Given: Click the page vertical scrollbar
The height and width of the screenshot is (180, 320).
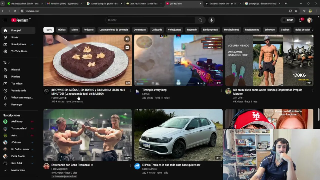Looking at the screenshot, I should (x=318, y=114).
